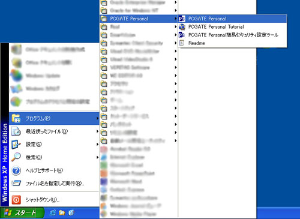
Task: Select PCGATE Personal簡易セキュリティ設定ツール entry
Action: (x=233, y=35)
